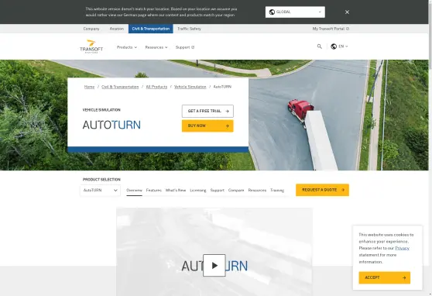Click the Request a Quote button
This screenshot has width=432, height=296.
coord(322,190)
